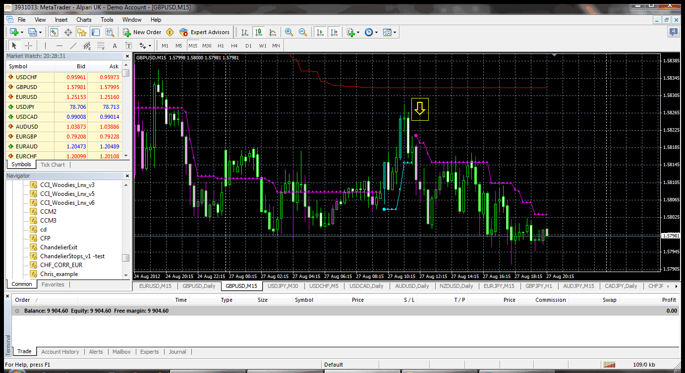
Task: Open MetaEditor via the yellow diamond icon
Action: (x=170, y=32)
